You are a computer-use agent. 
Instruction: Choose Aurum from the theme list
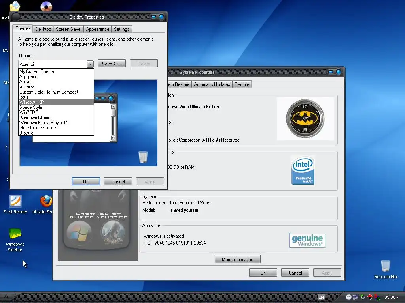click(56, 82)
